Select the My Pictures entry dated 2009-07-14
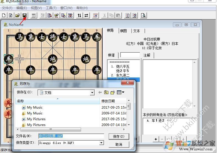 tap(36, 125)
